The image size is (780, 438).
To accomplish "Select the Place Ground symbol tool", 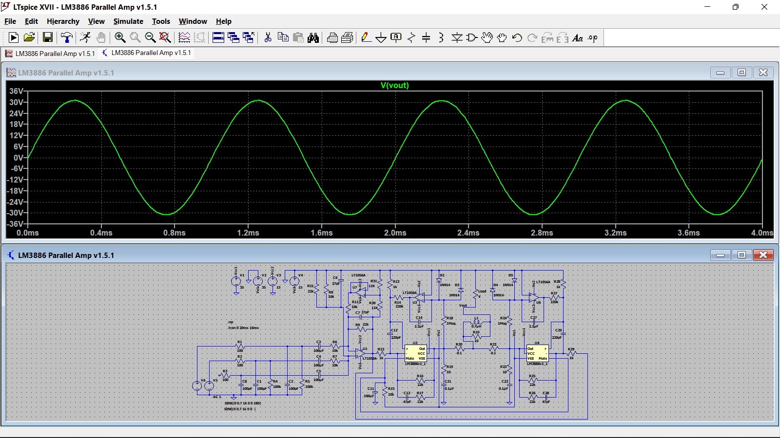I will 381,37.
